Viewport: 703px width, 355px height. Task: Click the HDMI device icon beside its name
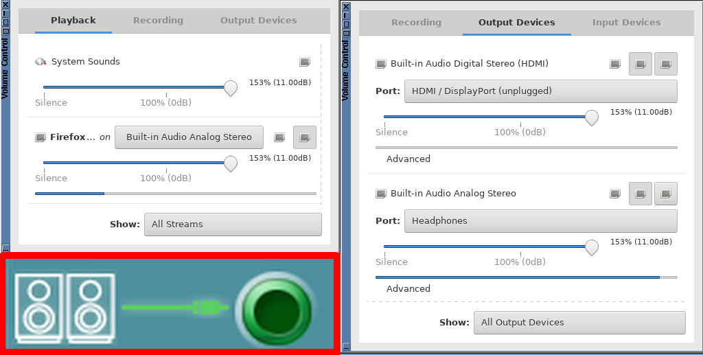pos(381,64)
